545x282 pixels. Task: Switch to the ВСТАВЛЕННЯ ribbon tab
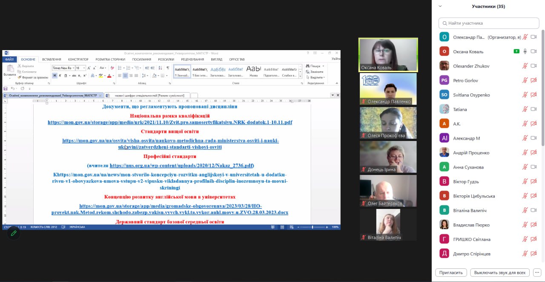[52, 59]
